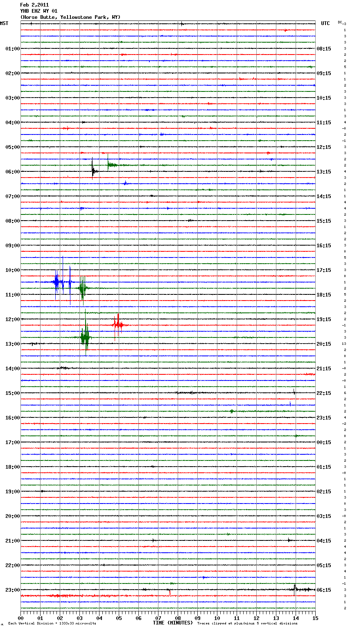Viewport: 348px width, 629px height.
Task: Click the 15:15 UTC time label
Action: 324,221
